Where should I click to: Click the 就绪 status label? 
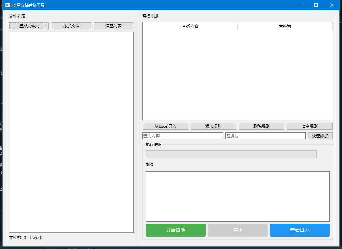(149, 165)
